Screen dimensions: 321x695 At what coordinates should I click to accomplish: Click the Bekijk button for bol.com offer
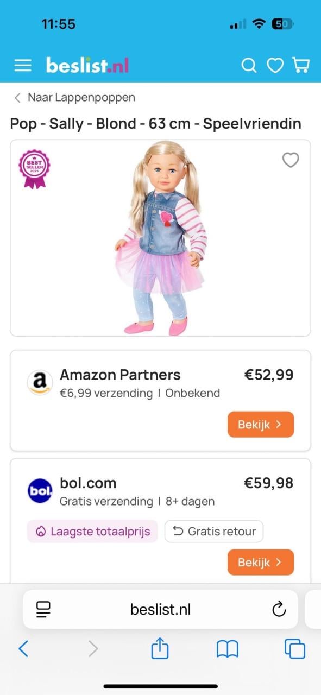261,563
